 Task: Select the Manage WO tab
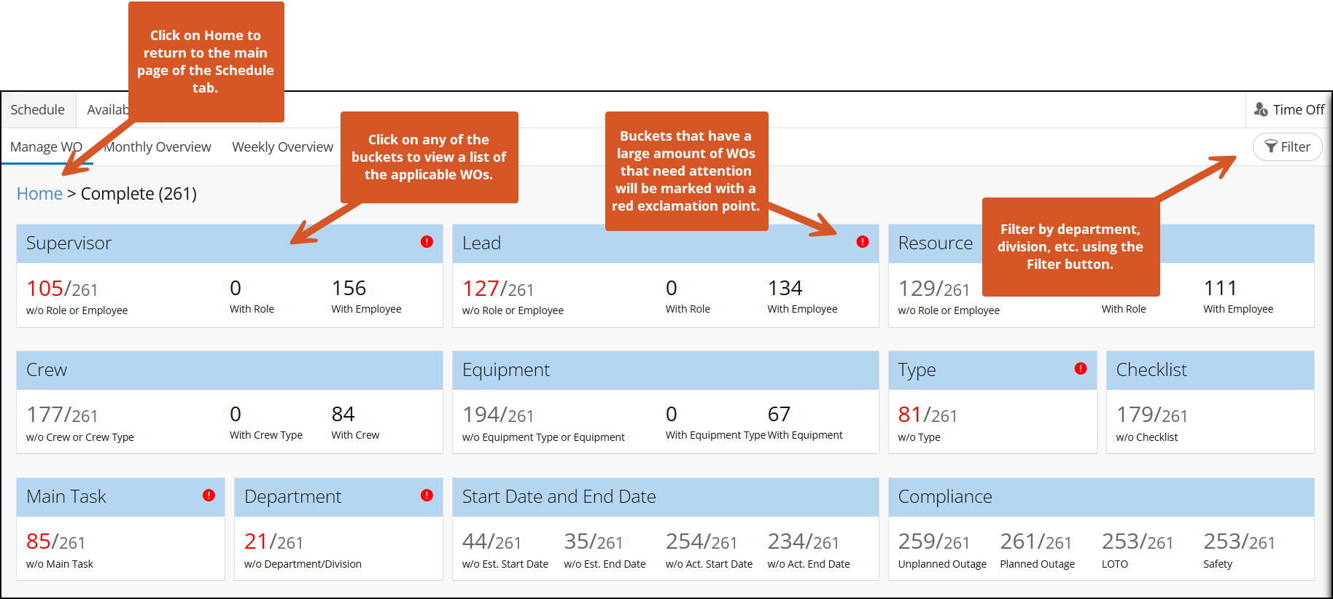(45, 146)
